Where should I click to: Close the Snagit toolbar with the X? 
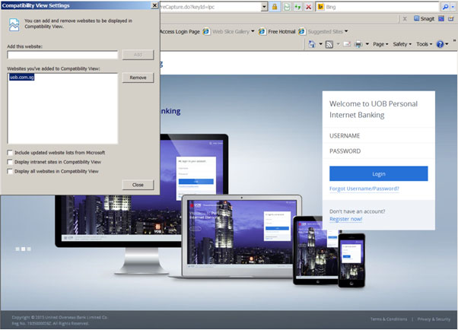[405, 19]
